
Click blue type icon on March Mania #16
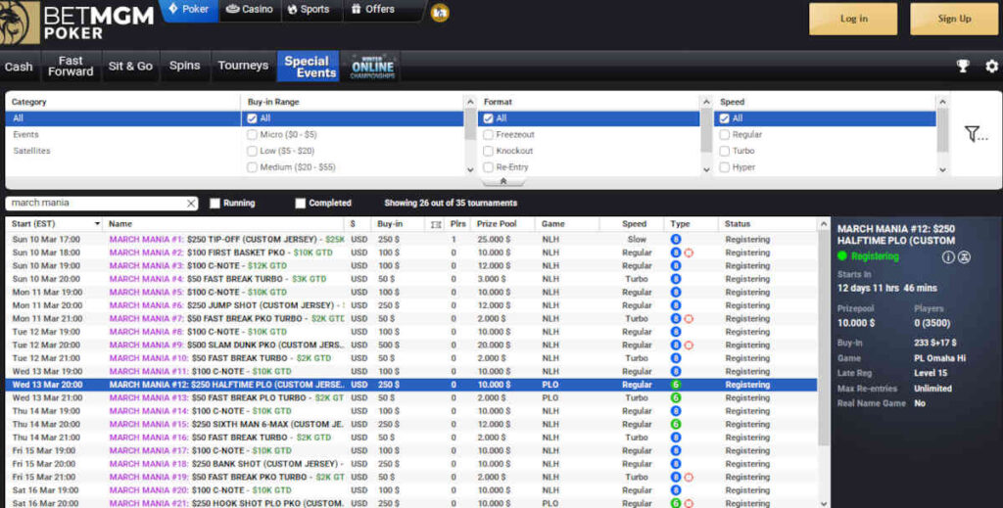pyautogui.click(x=676, y=438)
